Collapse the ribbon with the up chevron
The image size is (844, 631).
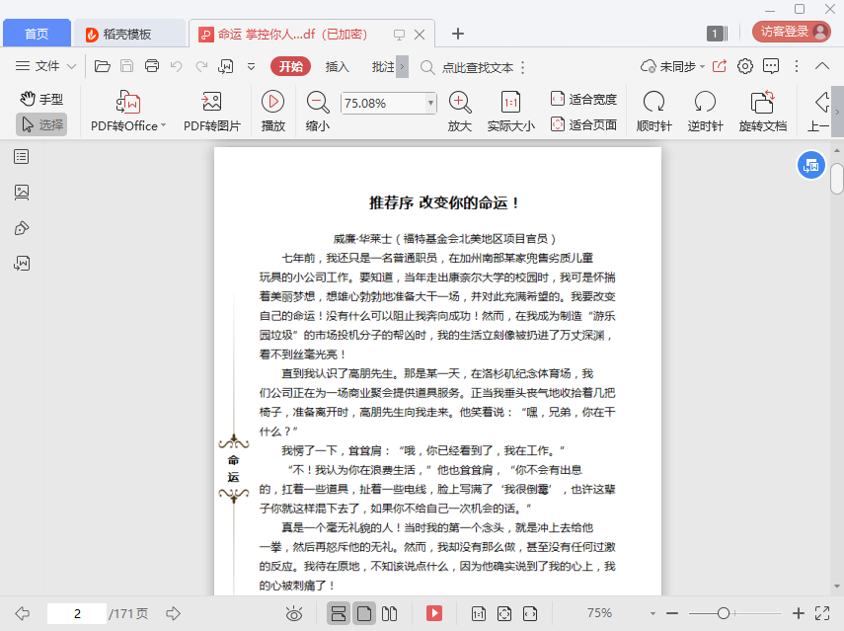coord(822,66)
